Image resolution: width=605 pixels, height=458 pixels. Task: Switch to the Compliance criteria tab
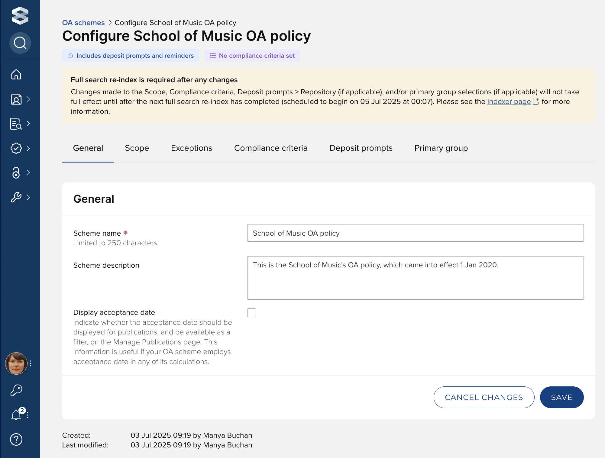(x=271, y=148)
